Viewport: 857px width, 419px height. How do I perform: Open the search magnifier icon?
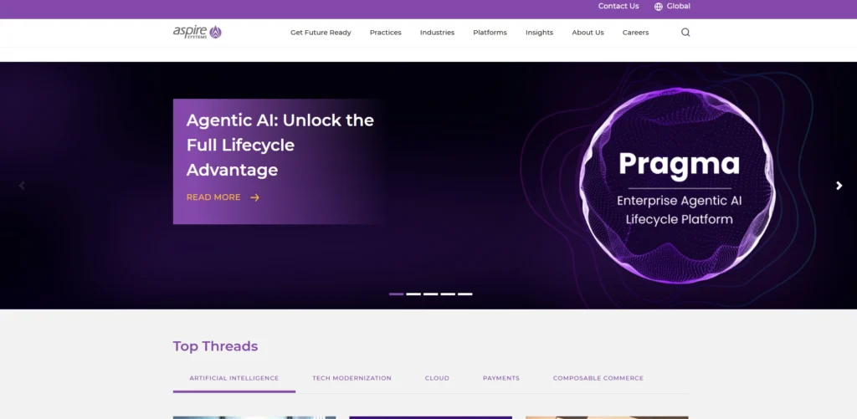tap(685, 33)
